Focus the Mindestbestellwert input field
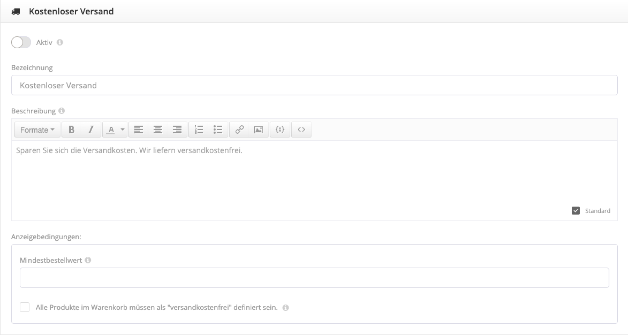The image size is (628, 335). (314, 278)
